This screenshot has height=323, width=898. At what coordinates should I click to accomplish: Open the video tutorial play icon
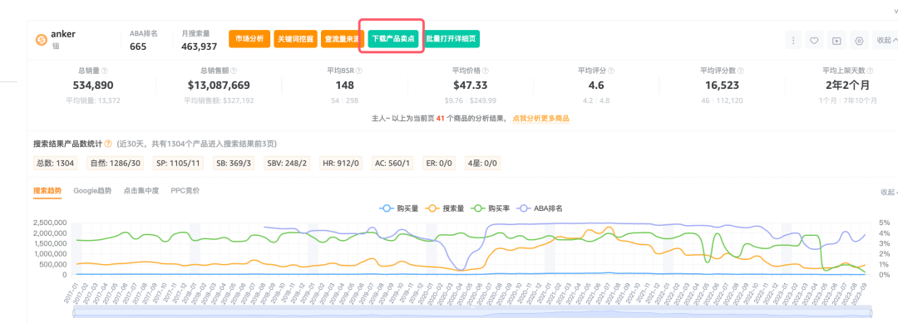click(836, 41)
